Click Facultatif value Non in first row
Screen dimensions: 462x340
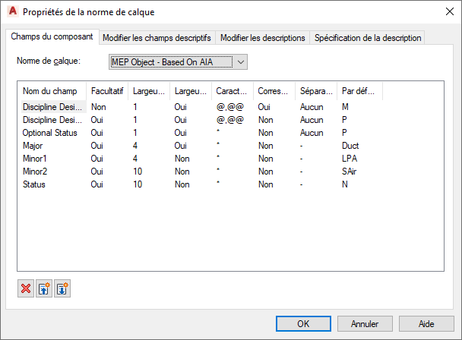99,107
